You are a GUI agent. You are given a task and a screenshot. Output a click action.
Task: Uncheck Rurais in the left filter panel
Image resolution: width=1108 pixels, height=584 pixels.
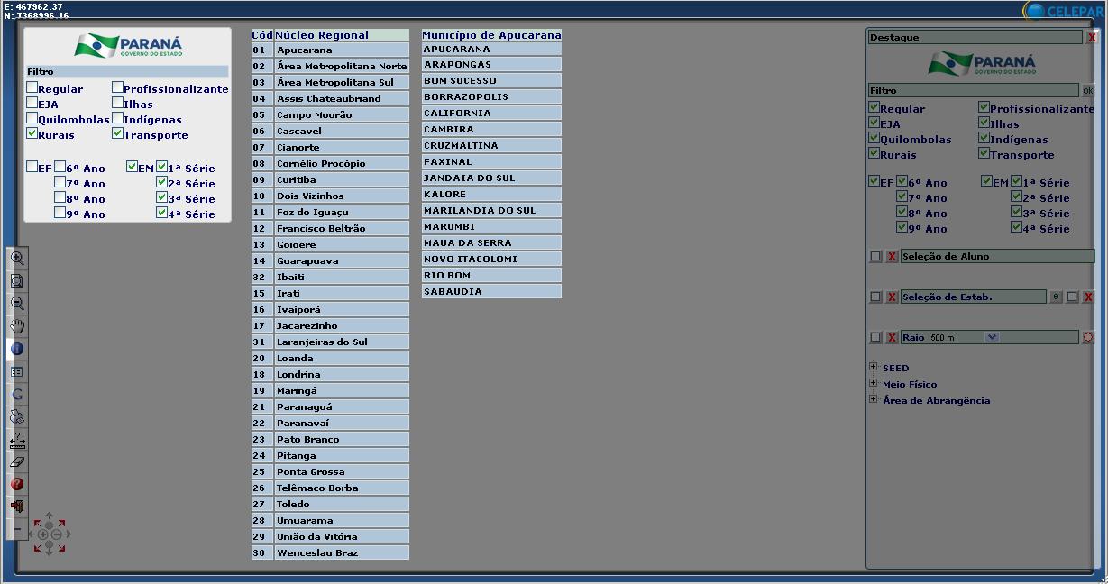(32, 134)
